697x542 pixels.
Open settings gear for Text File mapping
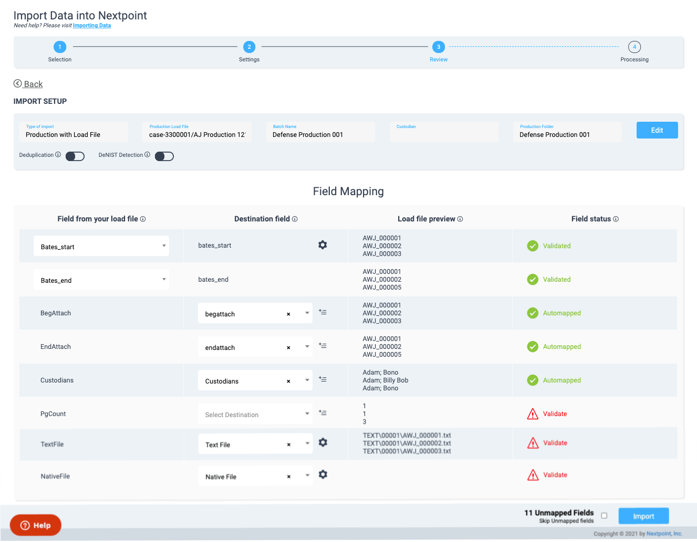coord(323,443)
